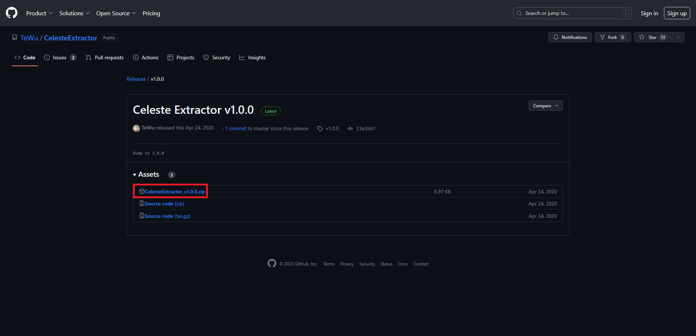Open the TeWu owner profile link

(29, 38)
